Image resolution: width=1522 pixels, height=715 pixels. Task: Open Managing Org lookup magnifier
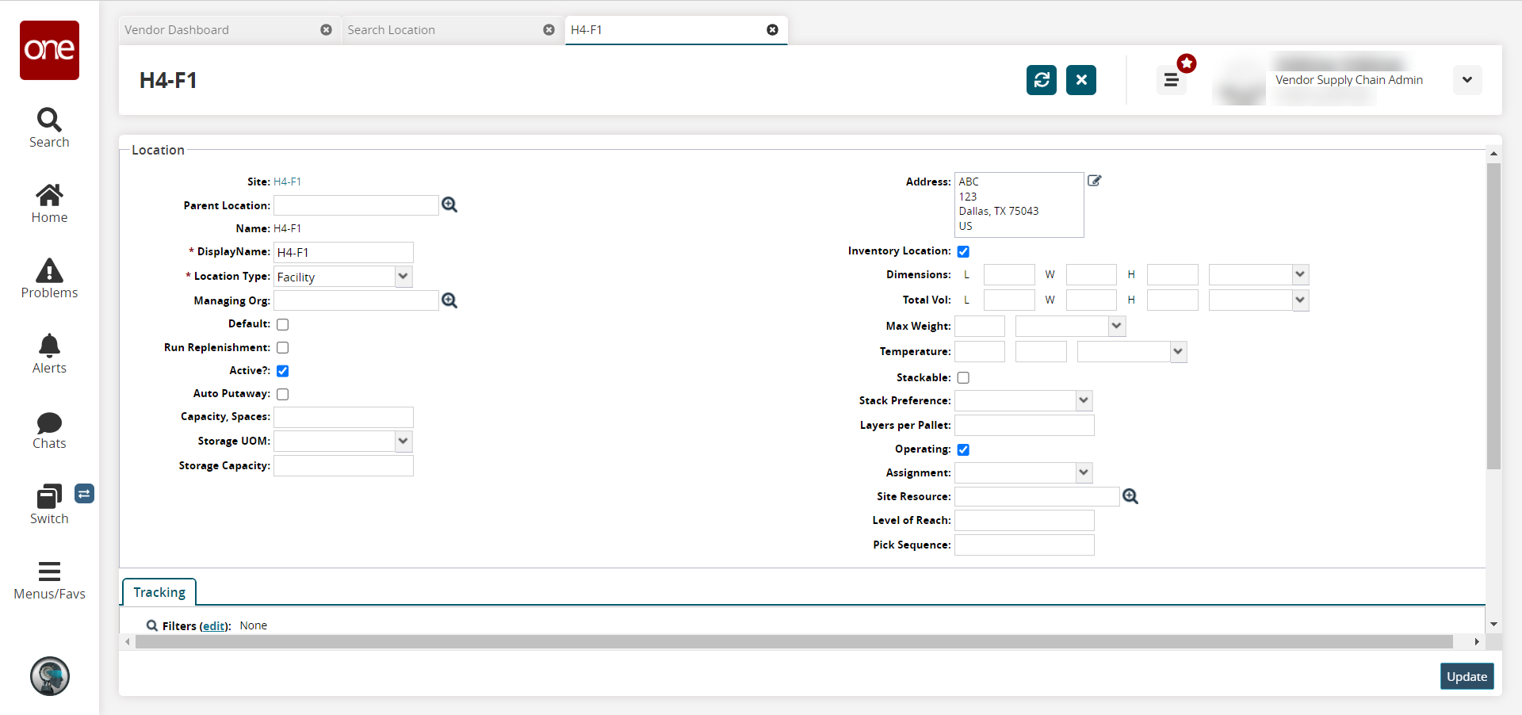[x=449, y=300]
